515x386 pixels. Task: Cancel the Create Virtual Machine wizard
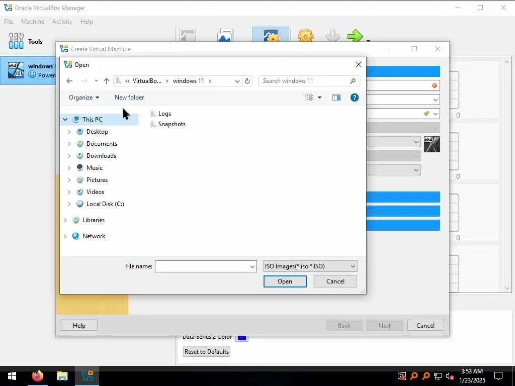[x=425, y=326]
